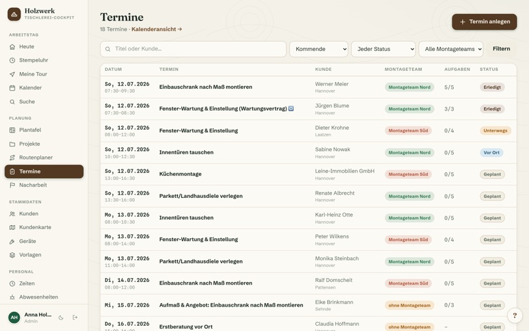The height and width of the screenshot is (331, 529).
Task: Click the recurring icon next to Wartungsvertrag
Action: [x=291, y=109]
